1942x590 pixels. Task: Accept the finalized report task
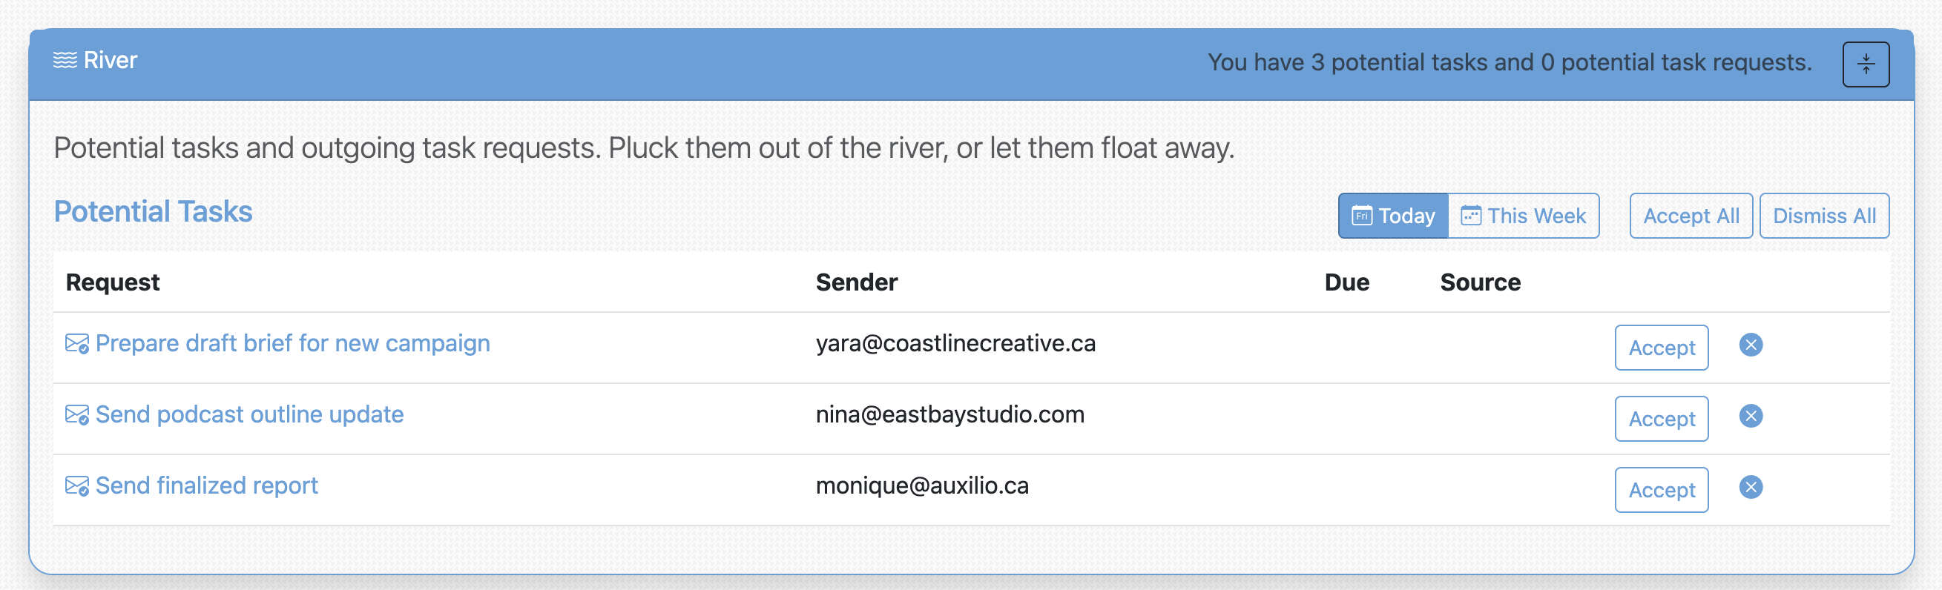click(x=1661, y=491)
